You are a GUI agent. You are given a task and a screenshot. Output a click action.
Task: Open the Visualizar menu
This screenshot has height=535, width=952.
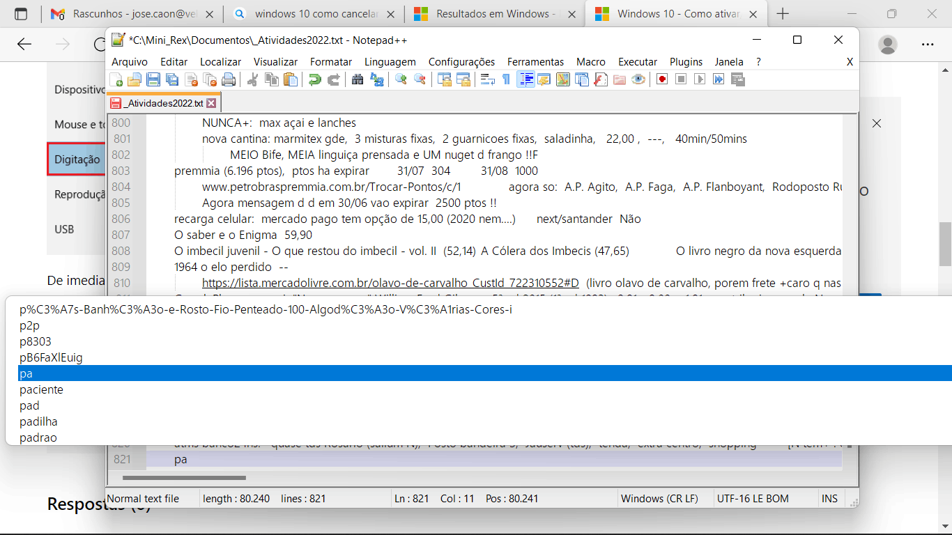point(275,62)
